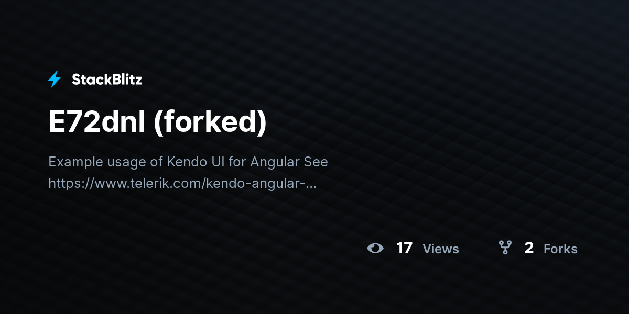Click the StackBlitz lightning bolt logo
The height and width of the screenshot is (314, 629).
[x=55, y=80]
